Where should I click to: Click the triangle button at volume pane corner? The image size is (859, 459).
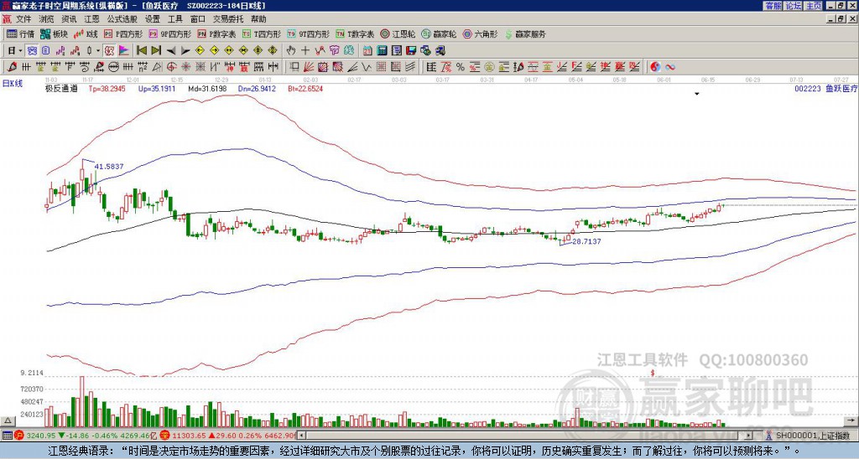click(x=8, y=420)
